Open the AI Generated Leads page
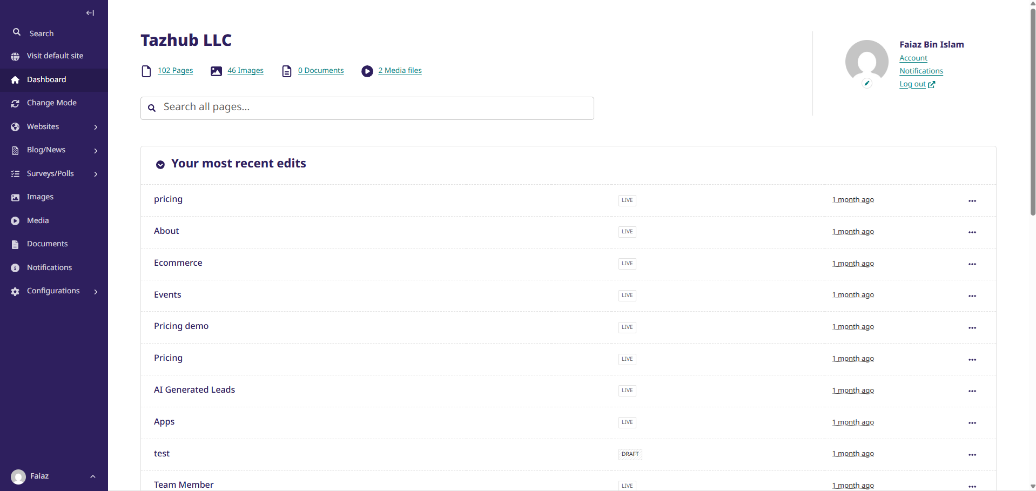This screenshot has height=491, width=1036. tap(194, 390)
